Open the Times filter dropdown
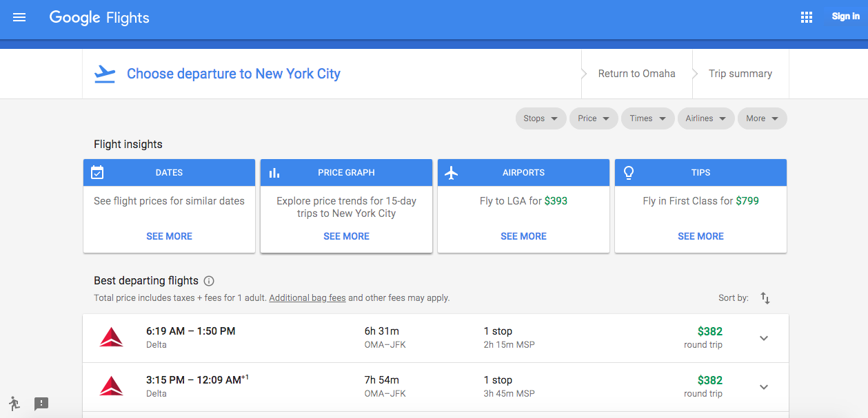Image resolution: width=868 pixels, height=418 pixels. [x=648, y=118]
